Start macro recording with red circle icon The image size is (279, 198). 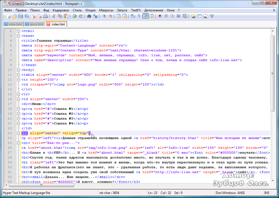(160, 16)
